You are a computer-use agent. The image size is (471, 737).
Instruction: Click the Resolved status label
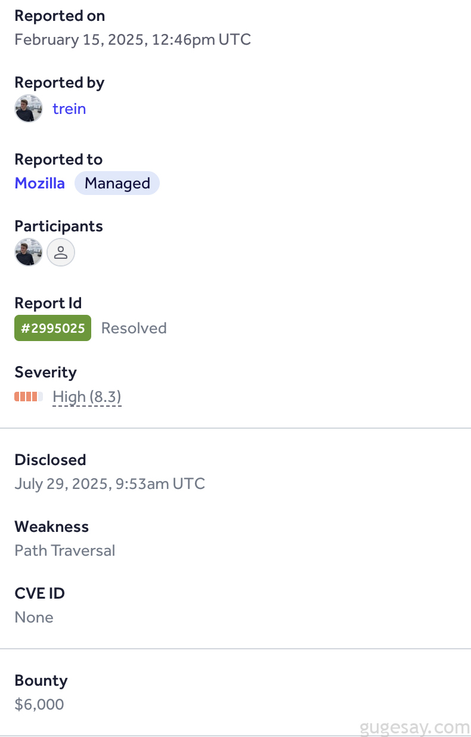click(x=134, y=328)
